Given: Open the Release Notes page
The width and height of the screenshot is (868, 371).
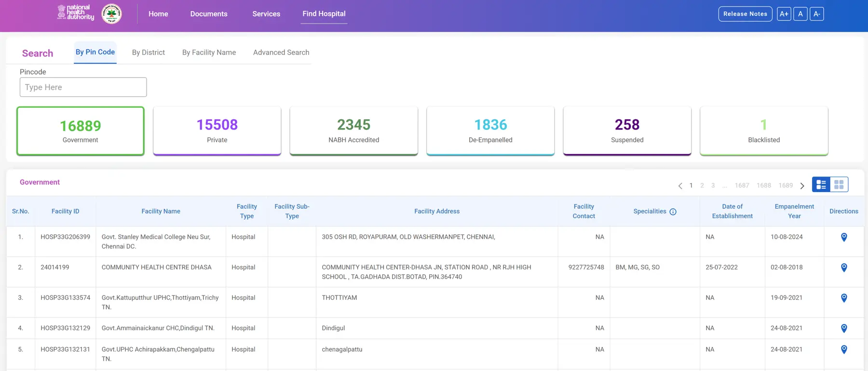Looking at the screenshot, I should click(745, 14).
